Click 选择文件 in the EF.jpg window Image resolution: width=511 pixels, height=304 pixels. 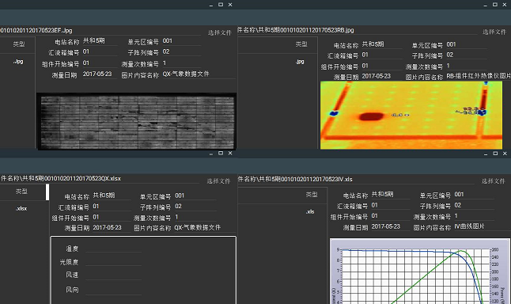pyautogui.click(x=220, y=32)
